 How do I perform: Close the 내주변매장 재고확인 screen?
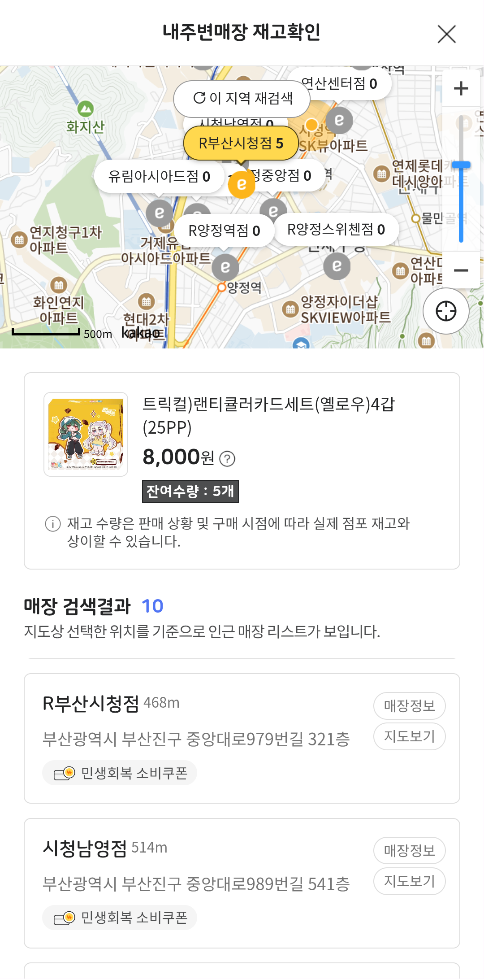(446, 34)
